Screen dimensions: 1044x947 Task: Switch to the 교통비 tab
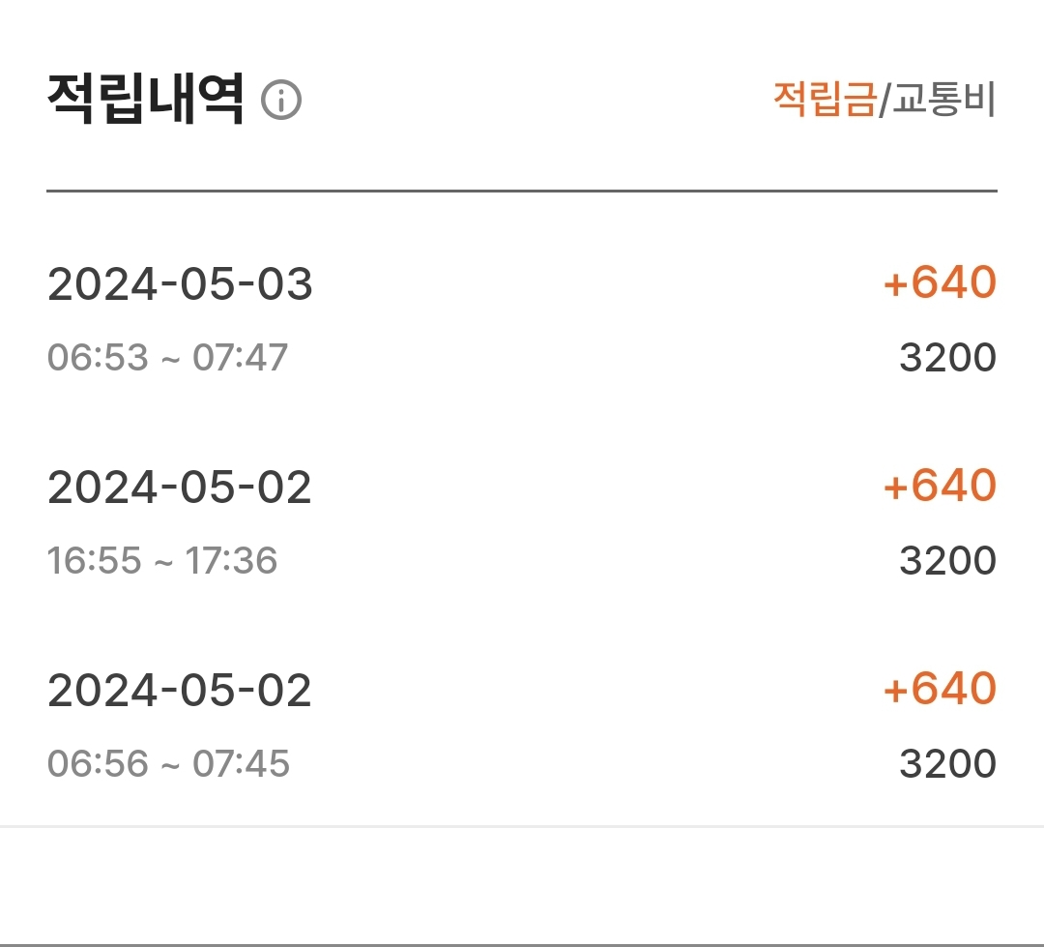(942, 100)
